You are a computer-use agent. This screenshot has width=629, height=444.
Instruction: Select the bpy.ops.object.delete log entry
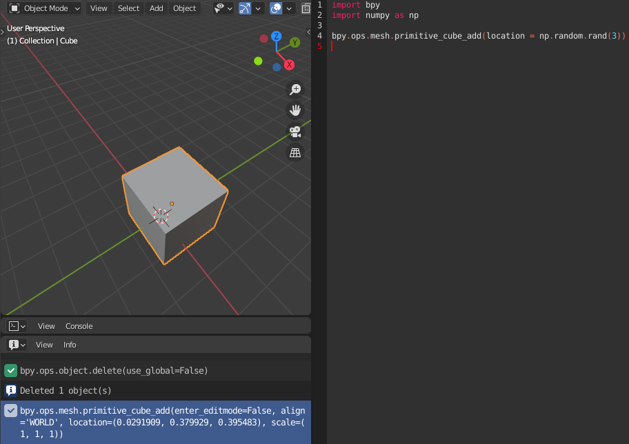(156, 370)
